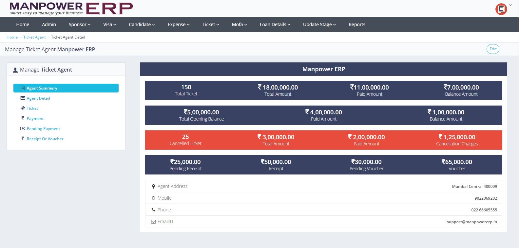Click the ₹7,00,000.00 Balance Amount value
This screenshot has width=519, height=248.
point(461,87)
